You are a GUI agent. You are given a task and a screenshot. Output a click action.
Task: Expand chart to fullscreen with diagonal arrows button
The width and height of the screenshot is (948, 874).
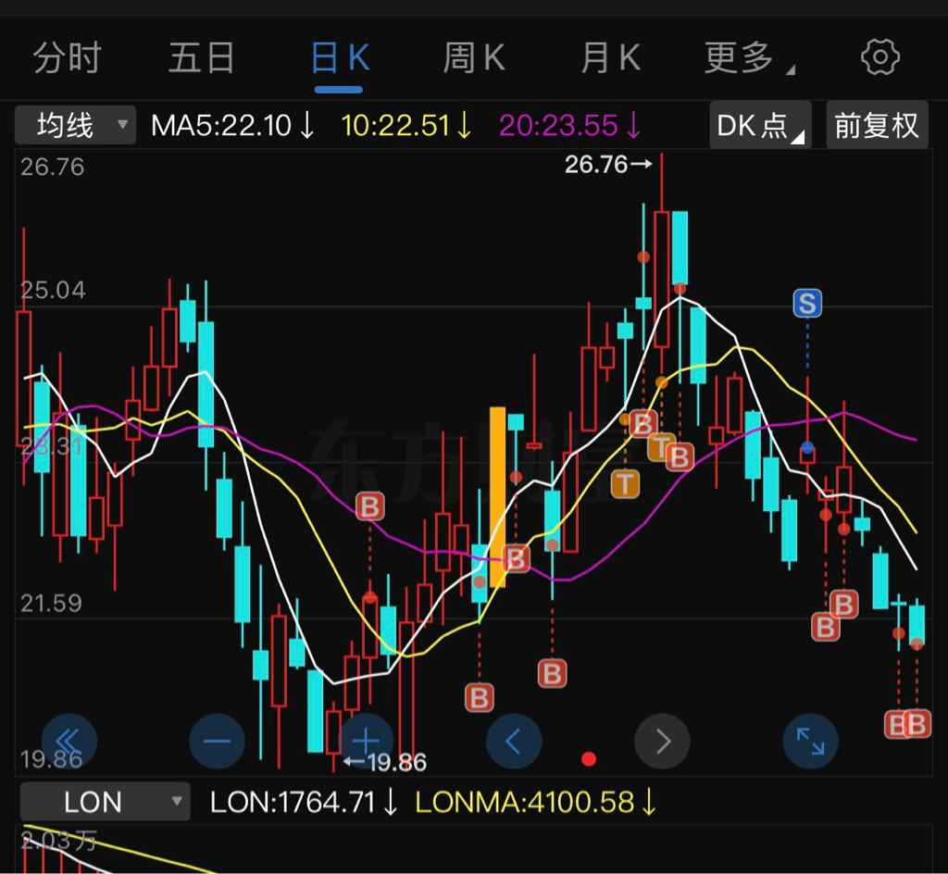[810, 741]
